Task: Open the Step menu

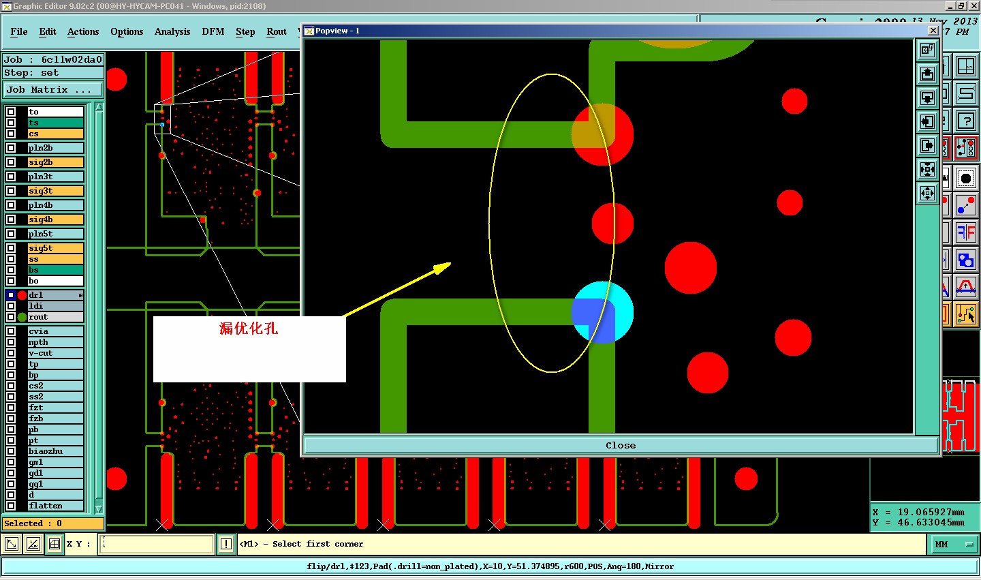Action: [245, 31]
